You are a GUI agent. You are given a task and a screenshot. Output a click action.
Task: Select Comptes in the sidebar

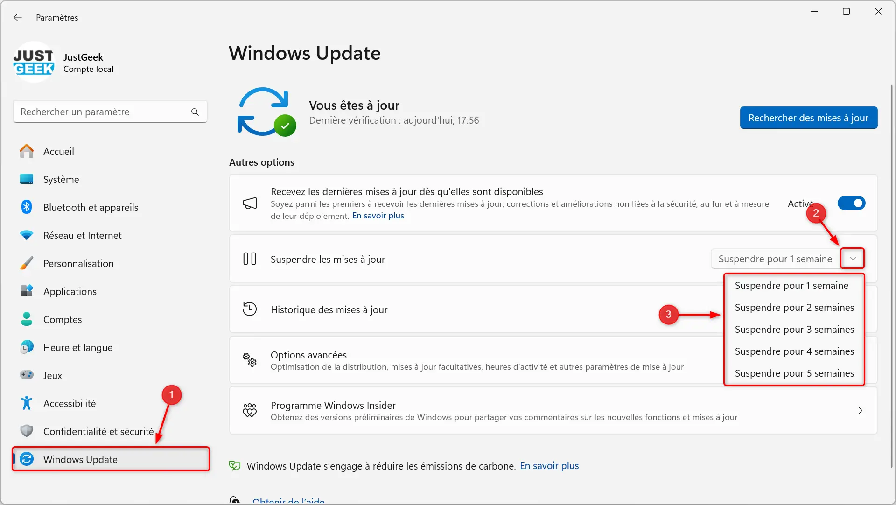click(x=110, y=319)
